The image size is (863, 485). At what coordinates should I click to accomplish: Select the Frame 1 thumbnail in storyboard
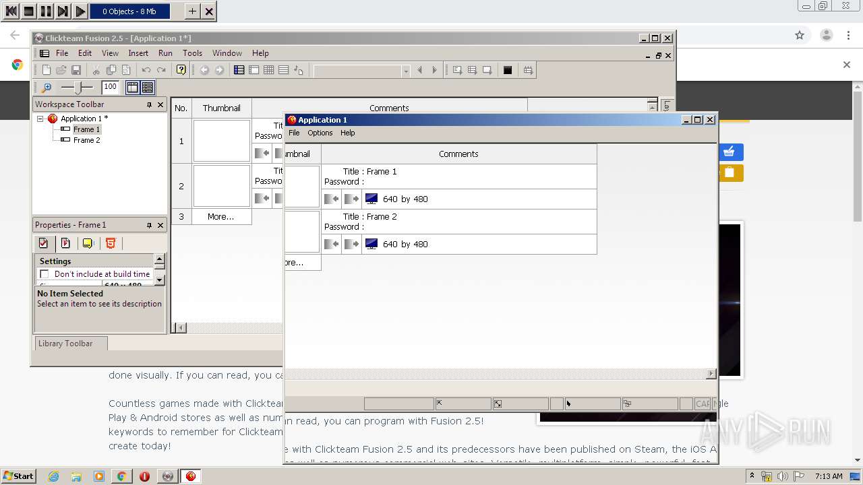click(x=222, y=141)
